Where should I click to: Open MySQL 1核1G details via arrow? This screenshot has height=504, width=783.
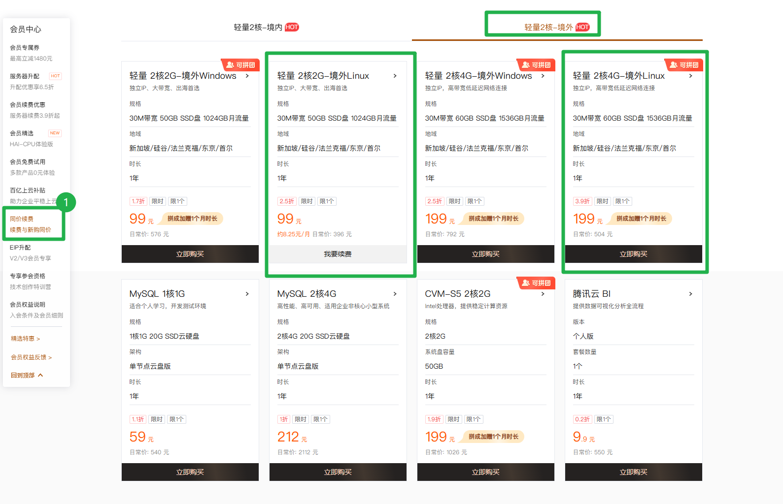247,294
